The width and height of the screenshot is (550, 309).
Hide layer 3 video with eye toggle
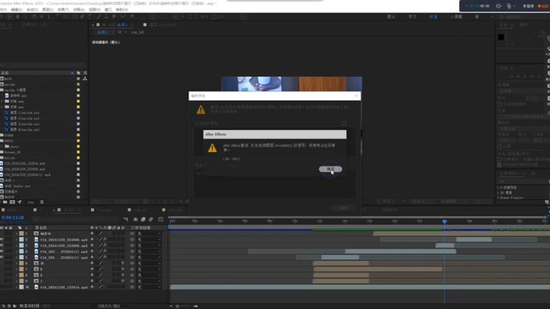tap(2, 245)
